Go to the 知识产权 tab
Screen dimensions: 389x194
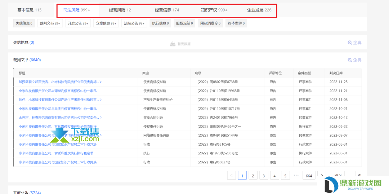(214, 10)
